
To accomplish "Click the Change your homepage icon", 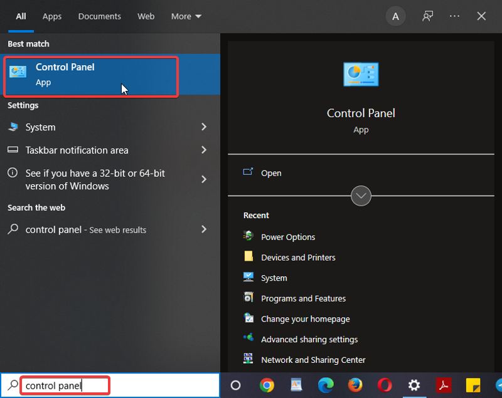I will (248, 318).
